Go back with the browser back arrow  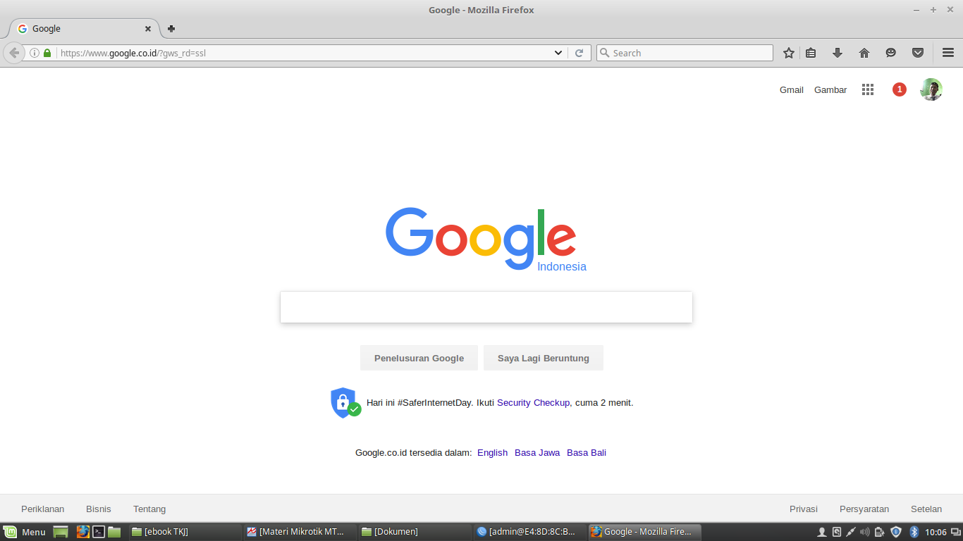pos(13,53)
